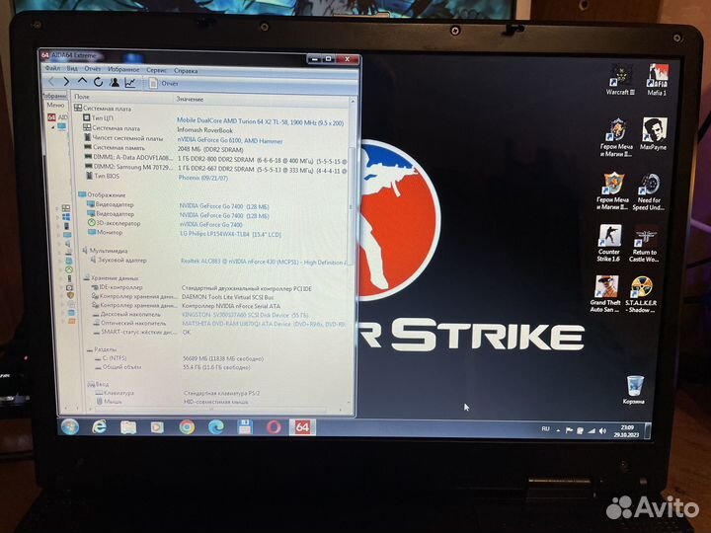Collapse the Computer node in the side tree
The height and width of the screenshot is (533, 711).
pos(52,127)
